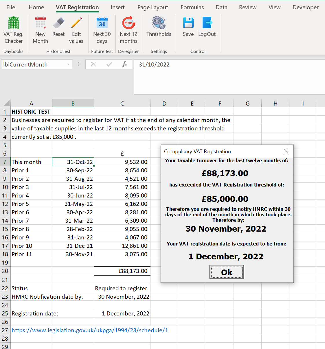The width and height of the screenshot is (325, 349).
Task: Select the HISTORIC TEST heading cell
Action: tap(31, 112)
